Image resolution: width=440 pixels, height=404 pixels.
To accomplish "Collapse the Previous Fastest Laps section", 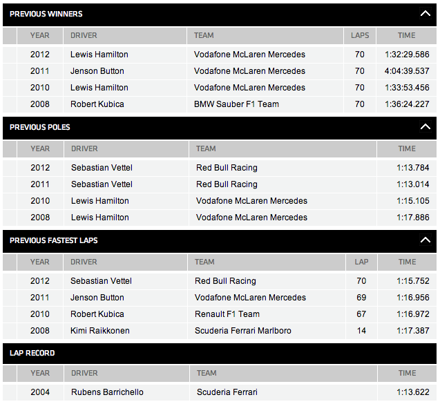I will (x=425, y=240).
